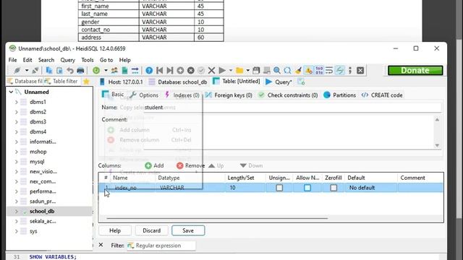Expand the mysql database node
The width and height of the screenshot is (463, 260).
pos(16,162)
